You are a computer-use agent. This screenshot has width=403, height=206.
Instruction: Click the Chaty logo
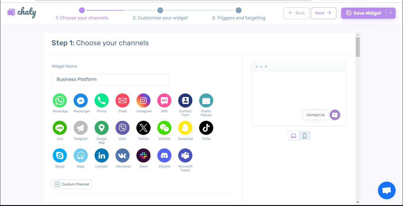point(22,13)
